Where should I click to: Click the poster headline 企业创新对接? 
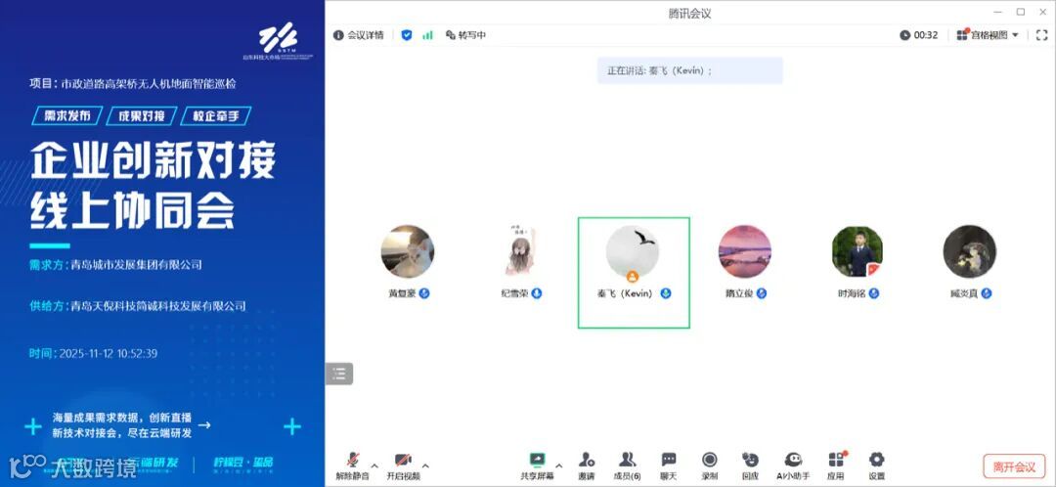pyautogui.click(x=154, y=161)
